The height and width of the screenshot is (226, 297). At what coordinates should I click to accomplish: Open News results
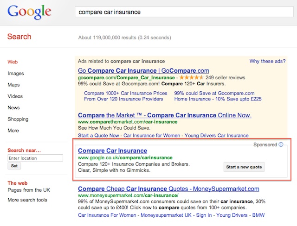[x=13, y=108]
